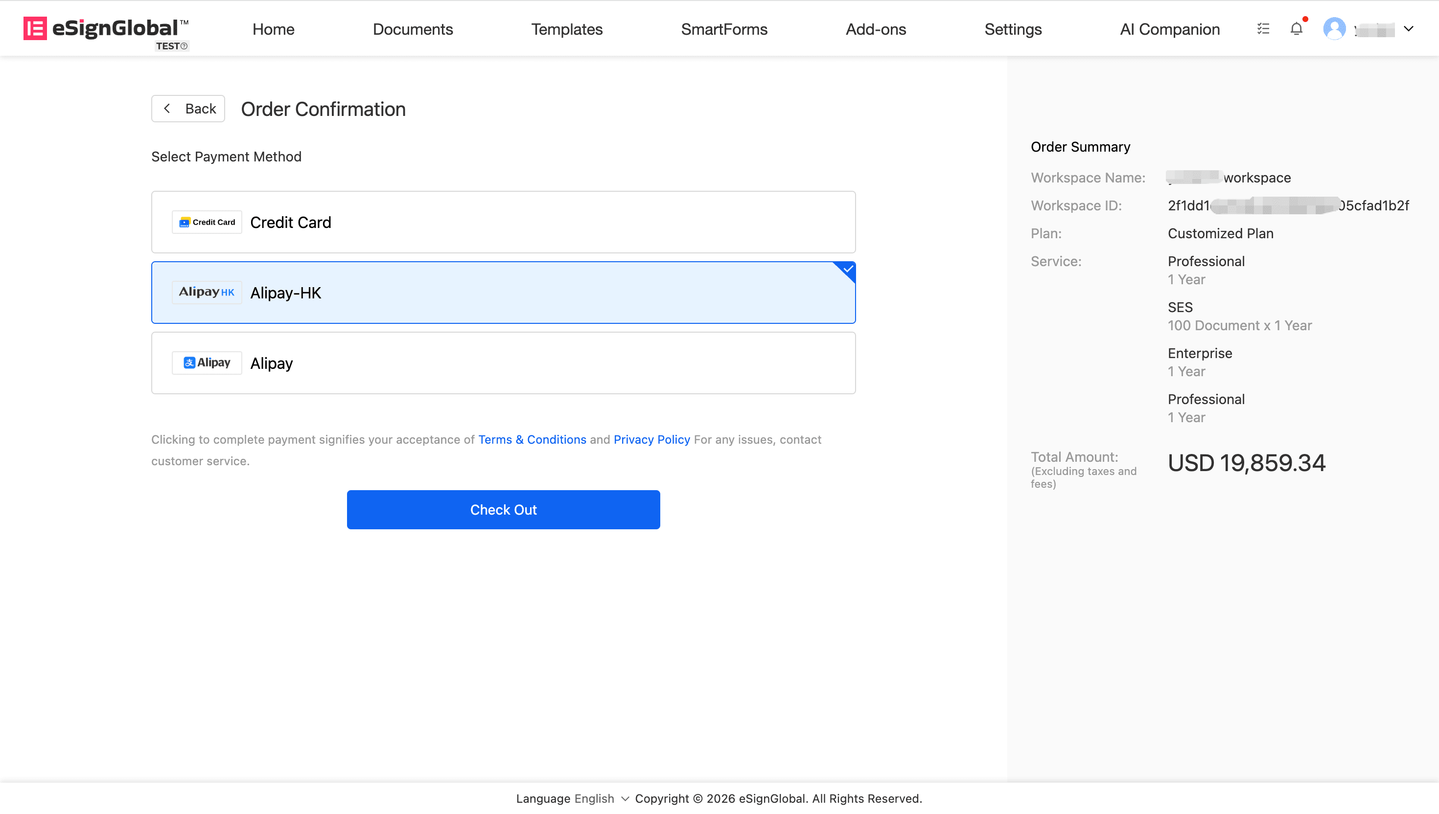This screenshot has width=1439, height=814.
Task: Select Credit Card payment method
Action: [x=503, y=222]
